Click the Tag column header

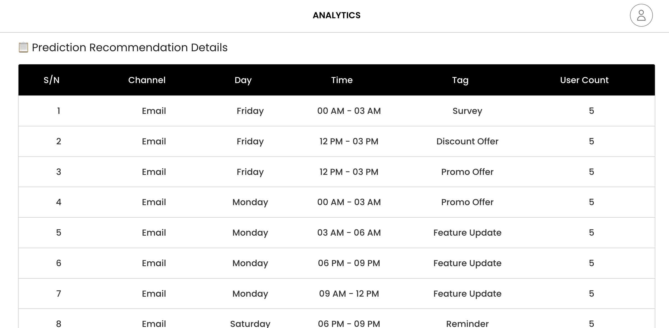click(460, 80)
